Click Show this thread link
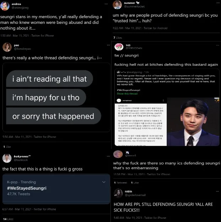The height and width of the screenshot is (222, 221). click(127, 93)
